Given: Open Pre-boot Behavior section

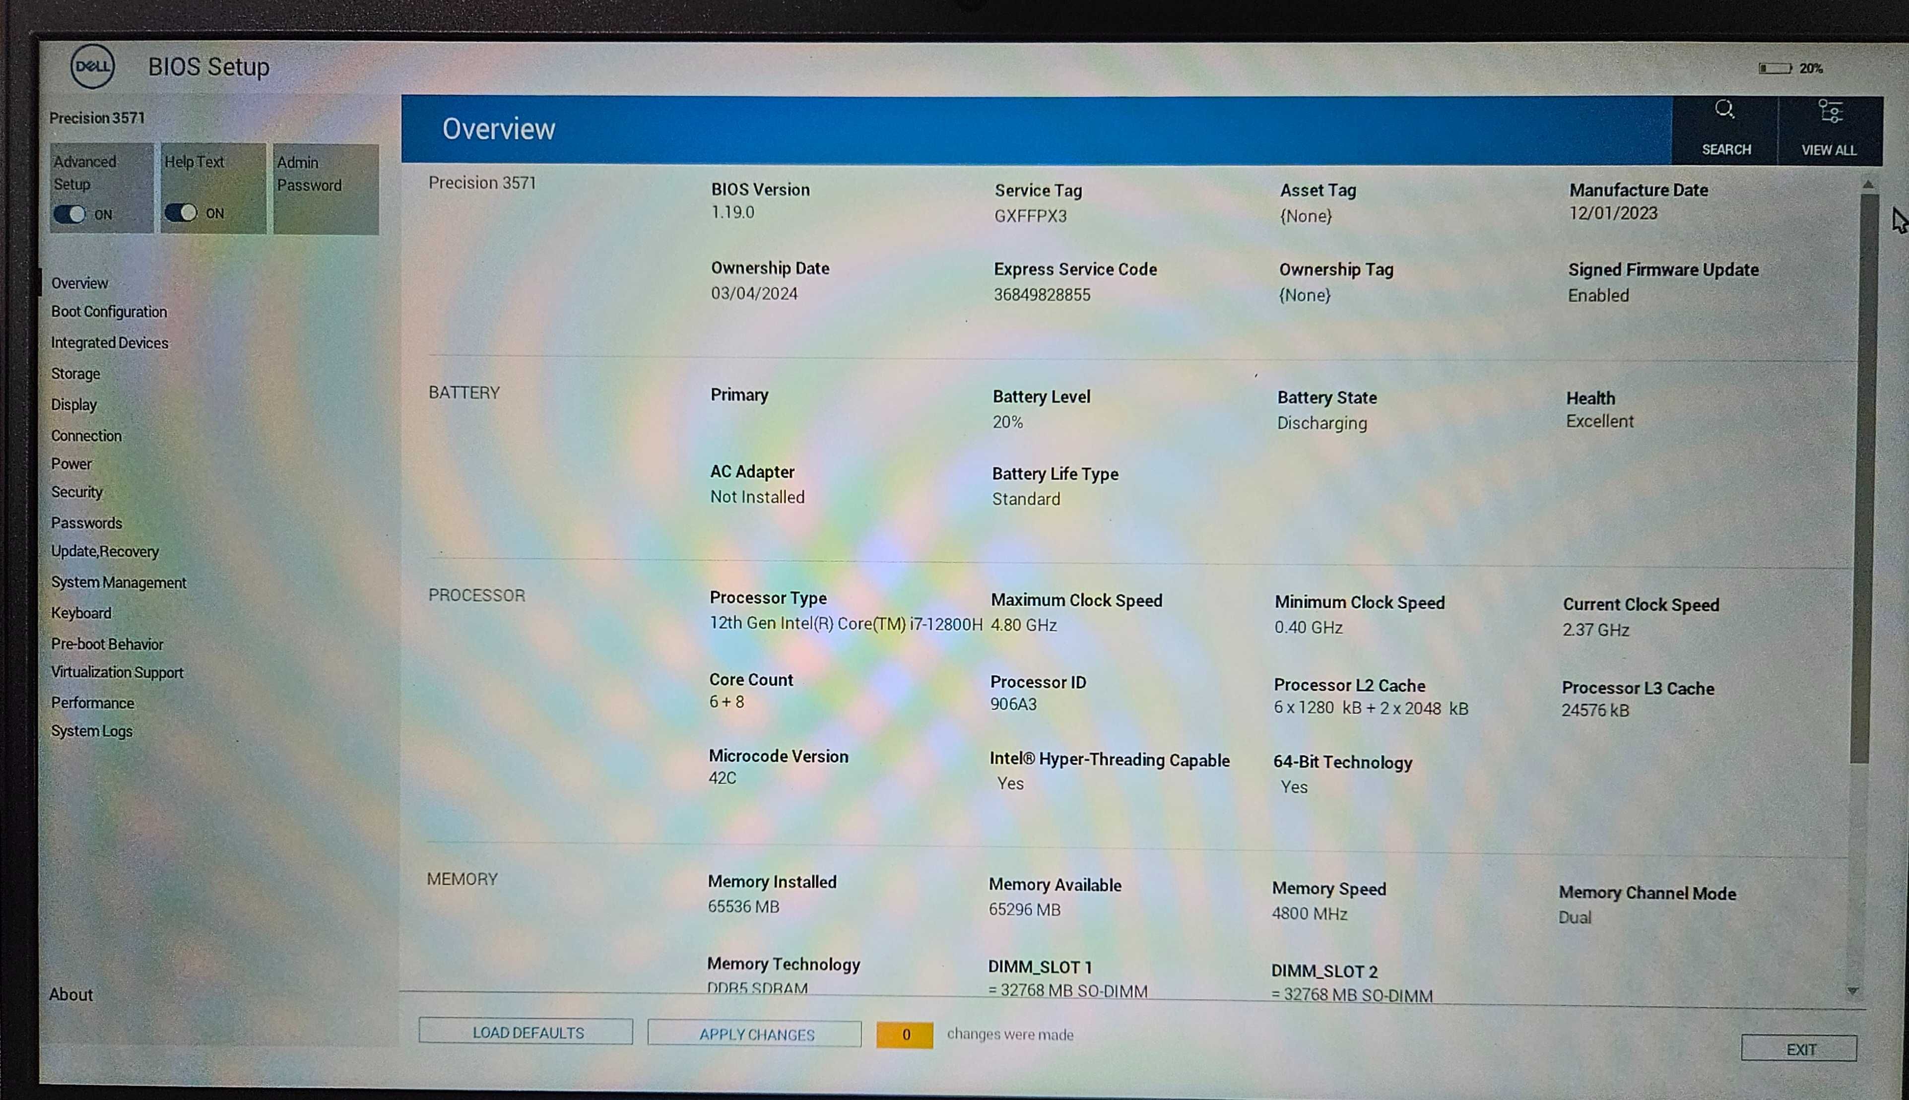Looking at the screenshot, I should pos(107,645).
